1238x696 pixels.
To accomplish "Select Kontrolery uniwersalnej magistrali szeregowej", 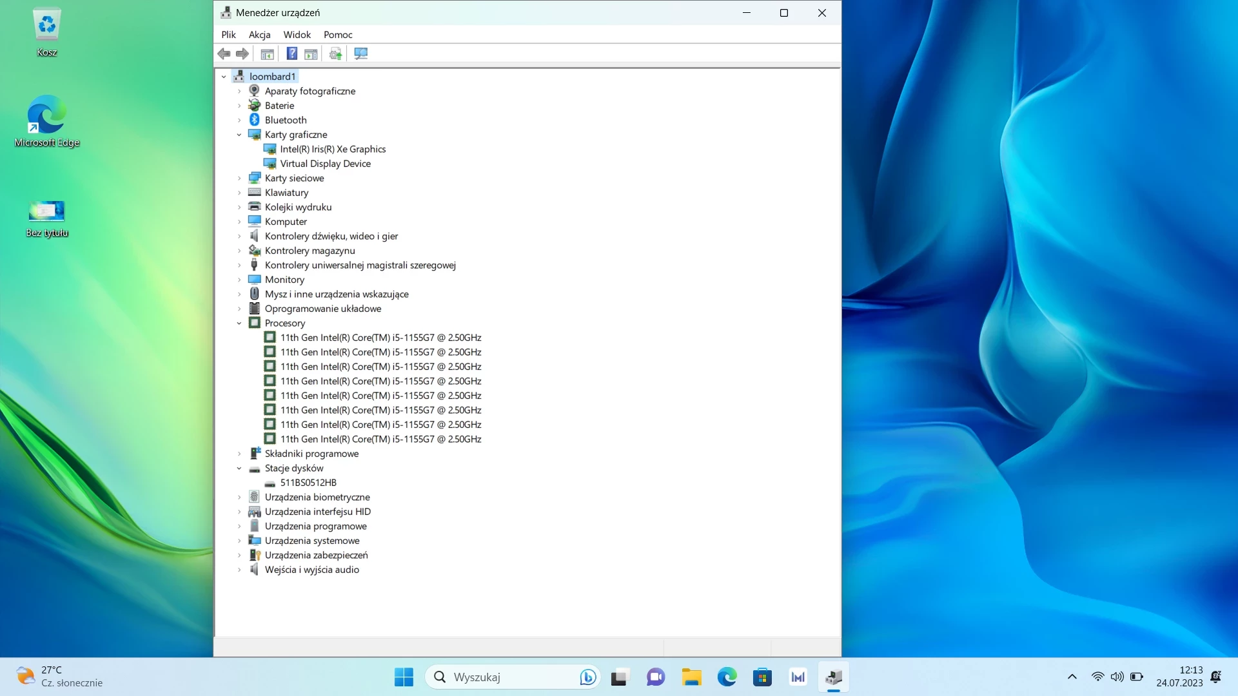I will pyautogui.click(x=360, y=266).
